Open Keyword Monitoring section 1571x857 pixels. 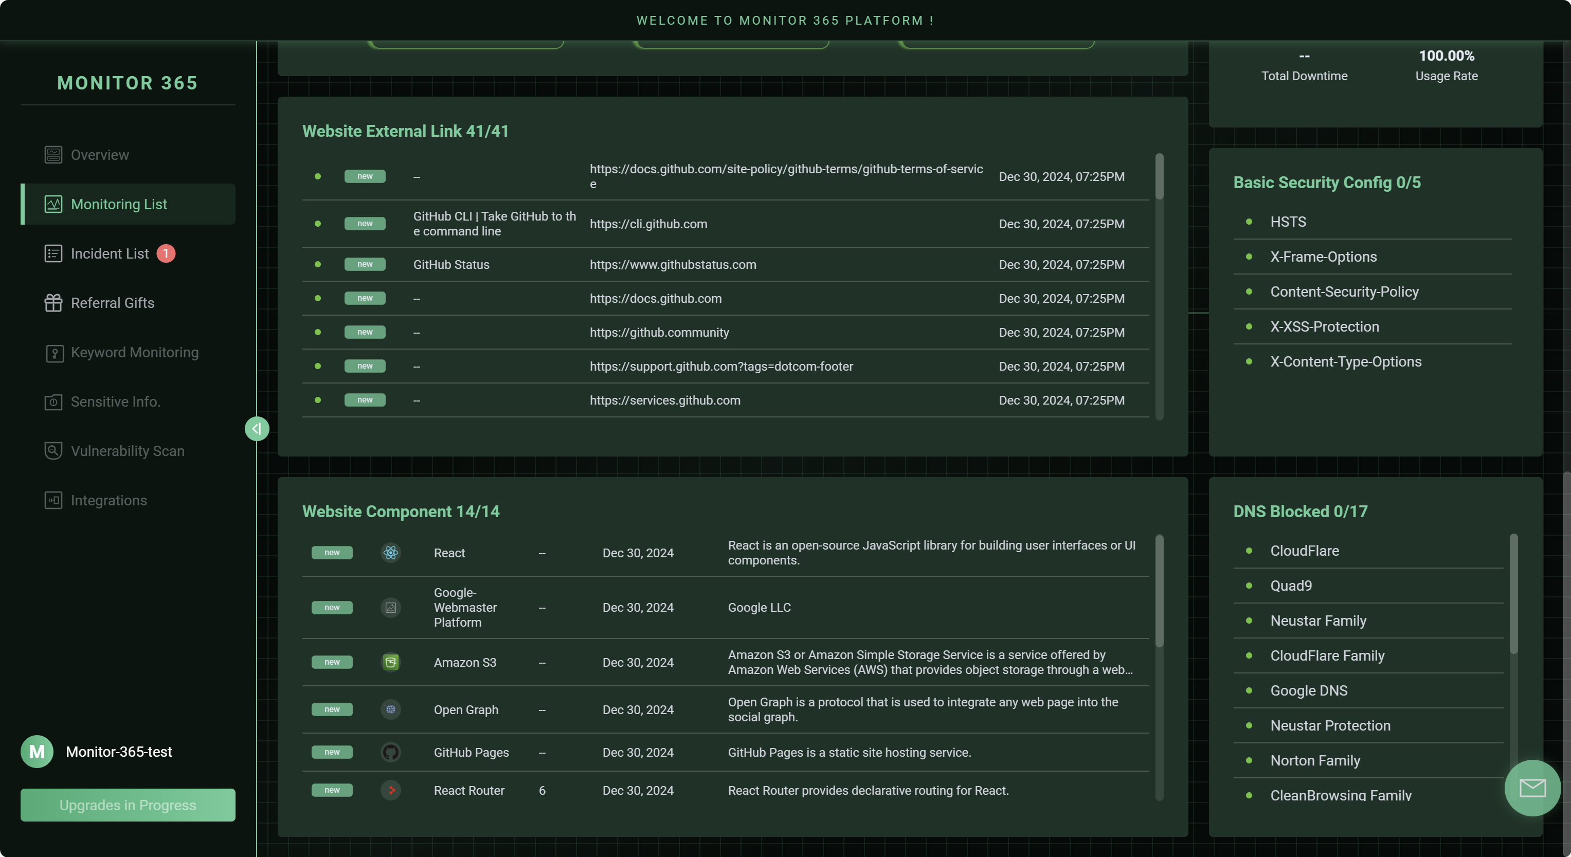point(128,352)
